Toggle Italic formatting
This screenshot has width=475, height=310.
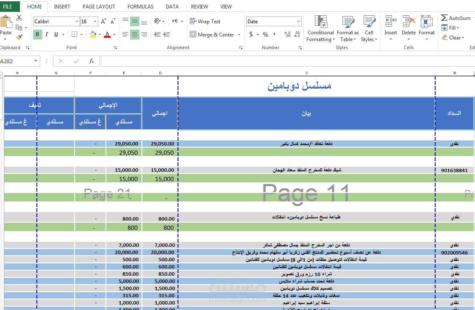47,34
